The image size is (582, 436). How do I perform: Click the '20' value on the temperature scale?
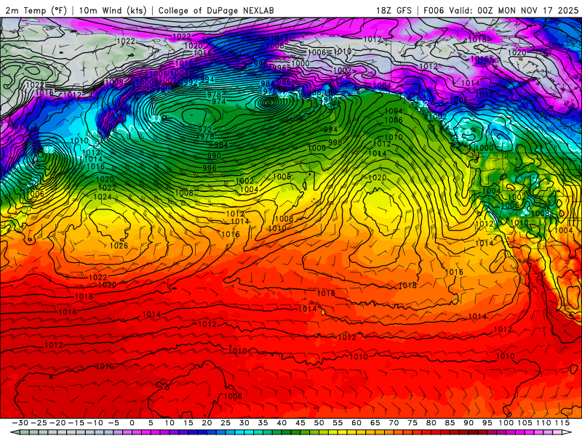click(207, 423)
